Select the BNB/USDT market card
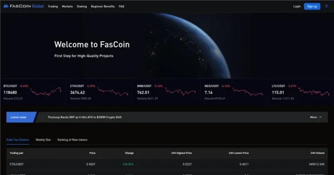 click(167, 92)
